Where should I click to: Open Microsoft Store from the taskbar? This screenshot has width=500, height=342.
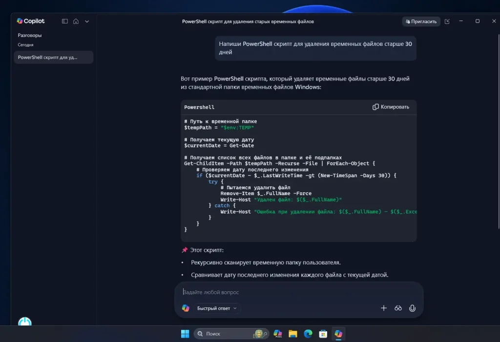pyautogui.click(x=323, y=334)
